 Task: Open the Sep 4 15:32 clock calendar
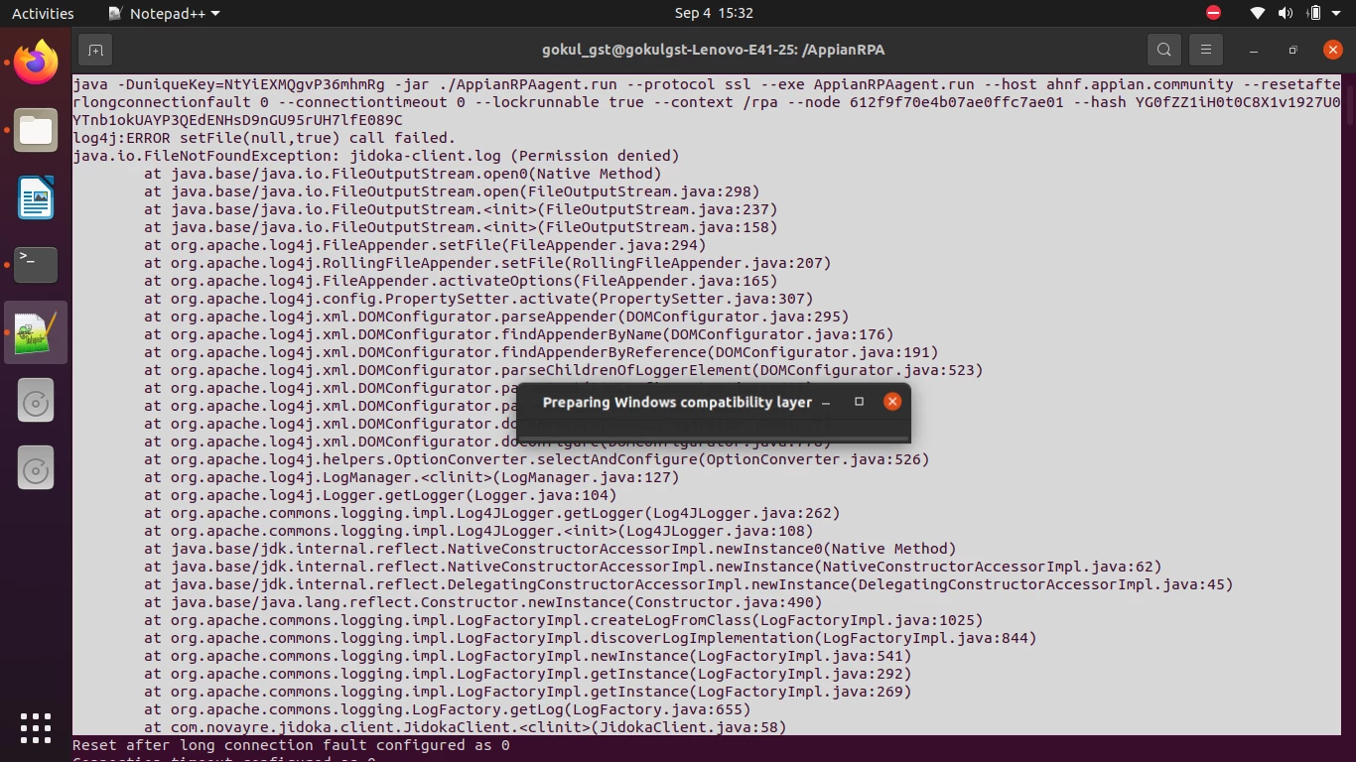[714, 13]
